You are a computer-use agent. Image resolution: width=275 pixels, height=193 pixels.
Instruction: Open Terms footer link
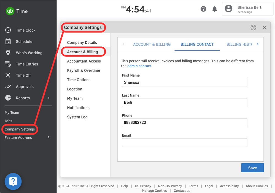coord(193,186)
